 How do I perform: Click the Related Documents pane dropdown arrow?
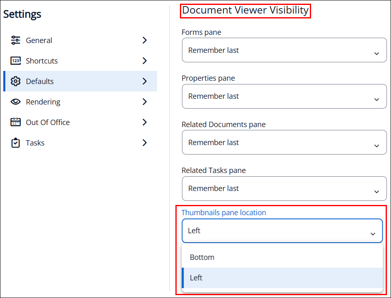(x=377, y=146)
